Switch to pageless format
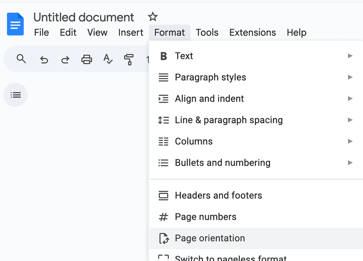Image resolution: width=363 pixels, height=261 pixels. [x=231, y=257]
